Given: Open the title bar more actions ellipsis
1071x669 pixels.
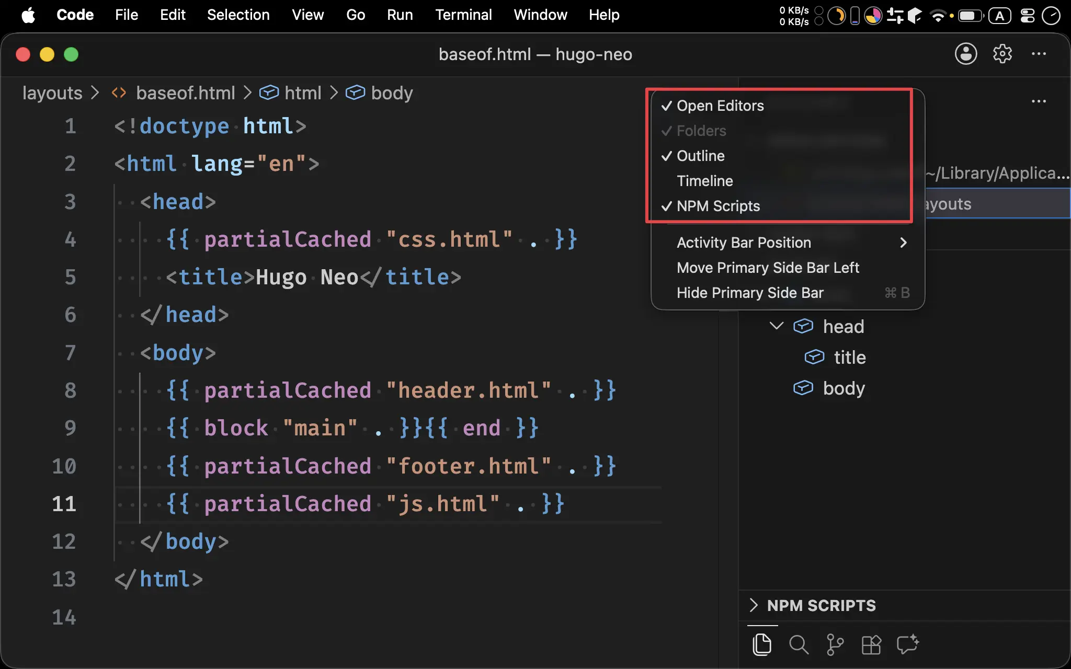Looking at the screenshot, I should coord(1039,54).
